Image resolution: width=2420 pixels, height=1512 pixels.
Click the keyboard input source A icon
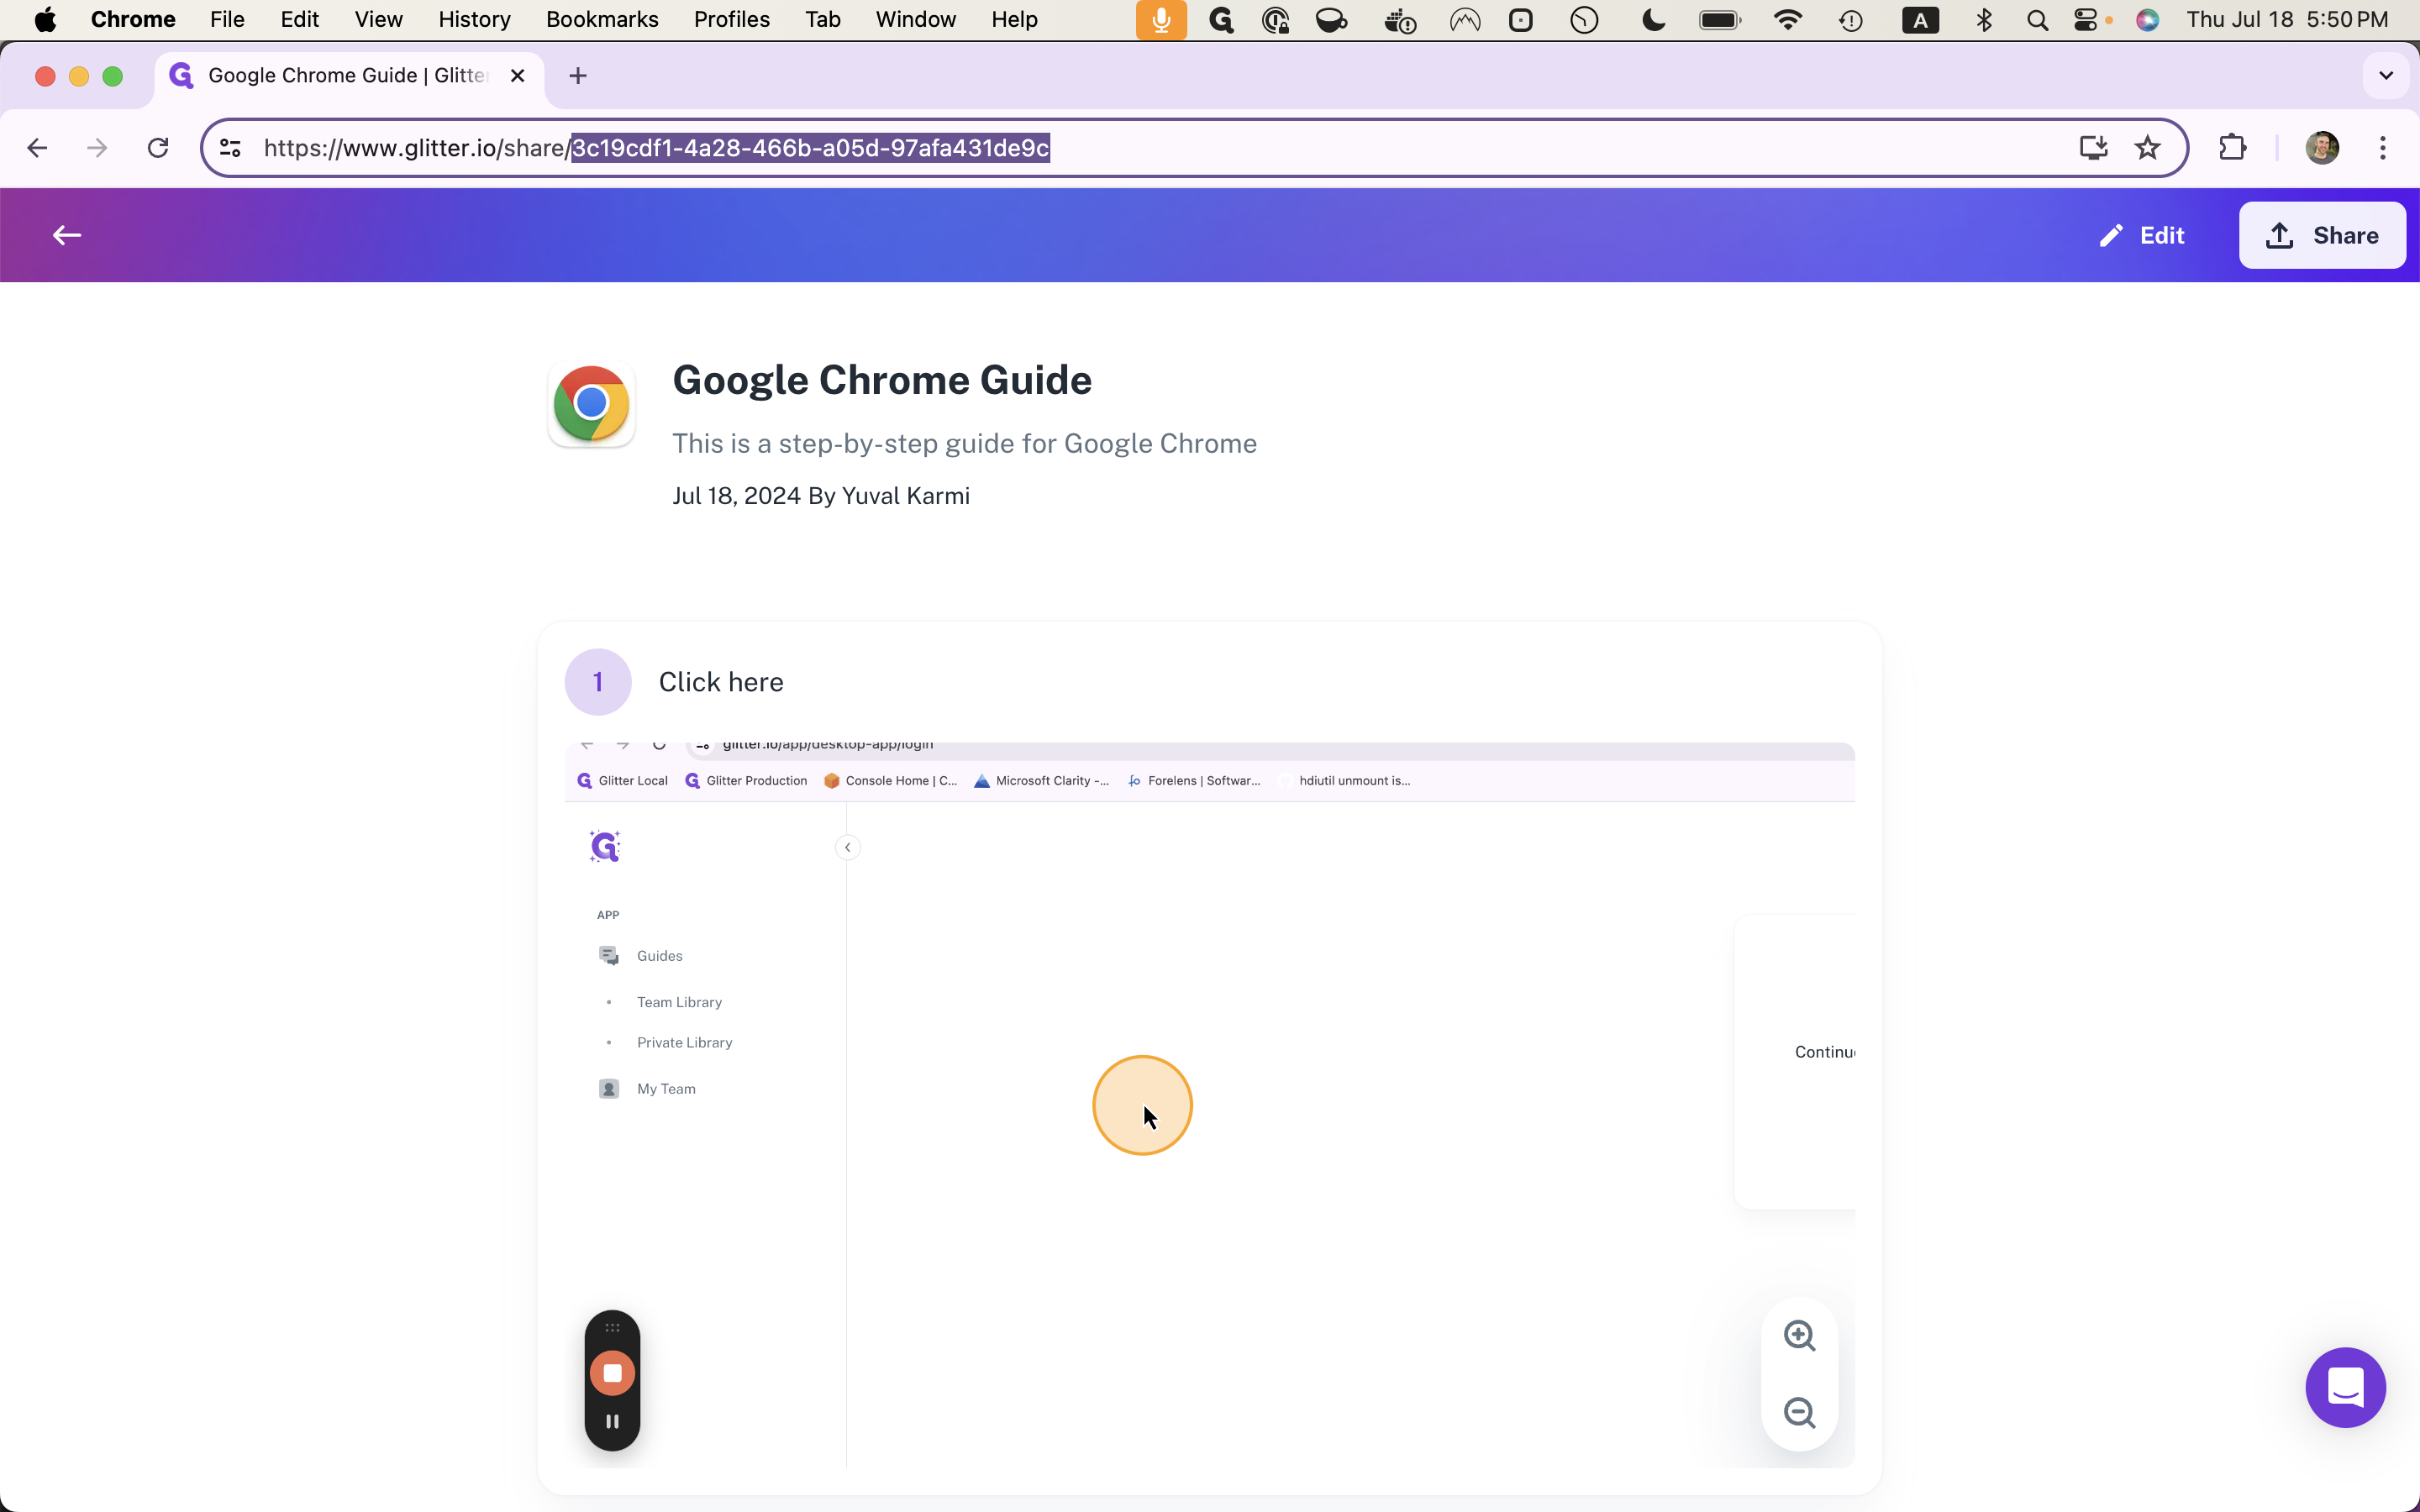point(1920,20)
